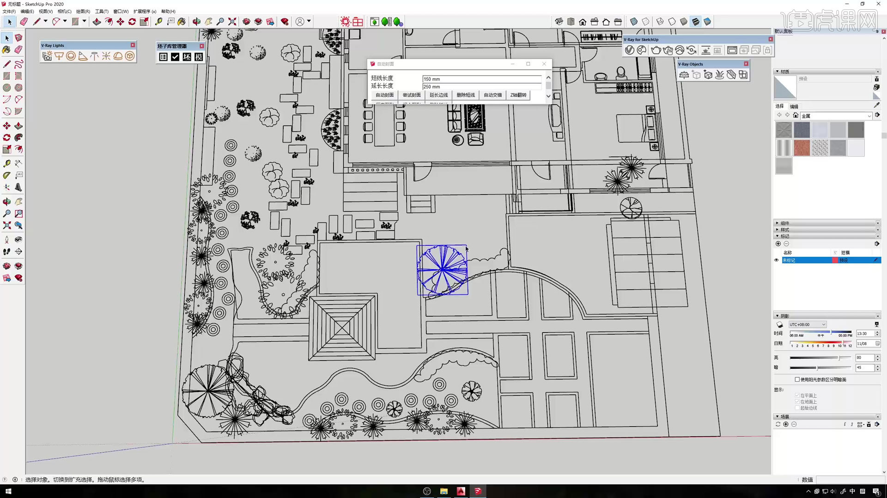The image size is (887, 498).
Task: Increase the shadow time stepper
Action: click(878, 332)
